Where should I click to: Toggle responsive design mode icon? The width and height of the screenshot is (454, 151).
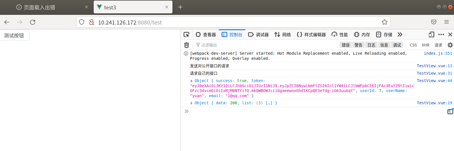tap(431, 34)
